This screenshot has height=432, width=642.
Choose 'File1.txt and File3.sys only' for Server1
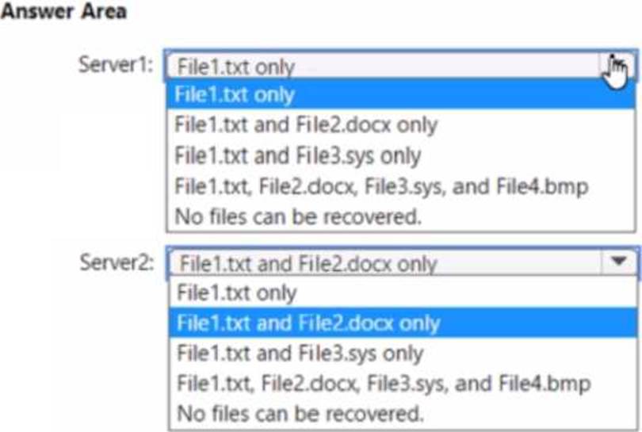coord(401,155)
